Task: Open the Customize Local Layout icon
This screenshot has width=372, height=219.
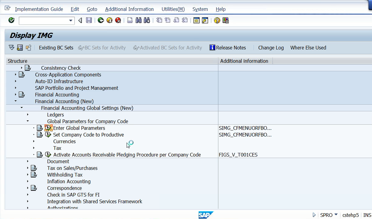Action: pos(225,20)
